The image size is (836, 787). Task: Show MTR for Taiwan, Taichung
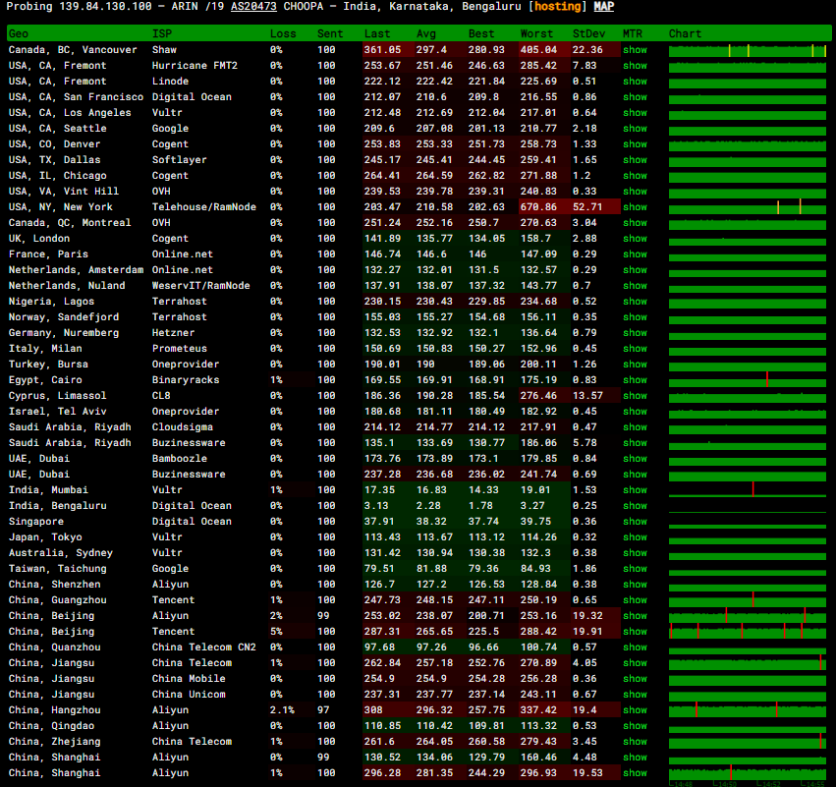[x=635, y=569]
